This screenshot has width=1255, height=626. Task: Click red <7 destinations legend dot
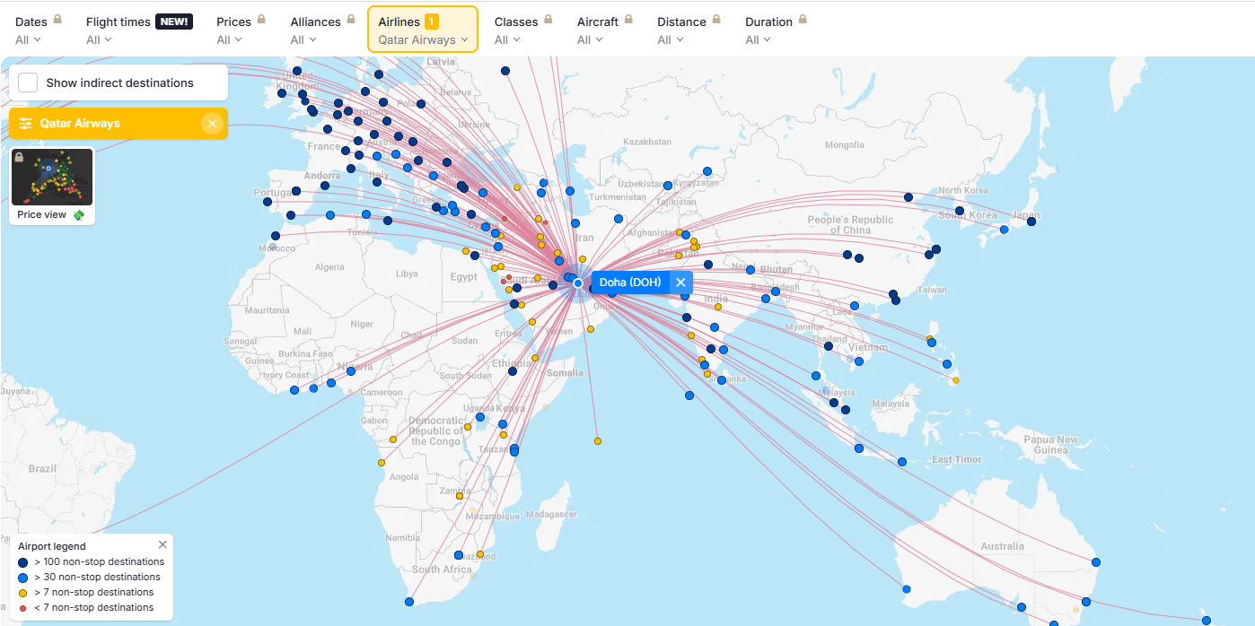pos(23,608)
